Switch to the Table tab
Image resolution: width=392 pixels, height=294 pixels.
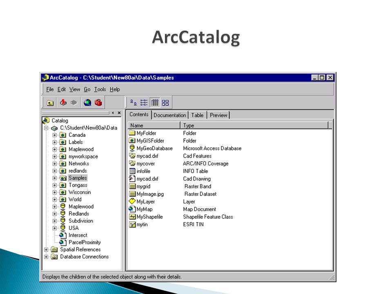pyautogui.click(x=197, y=115)
